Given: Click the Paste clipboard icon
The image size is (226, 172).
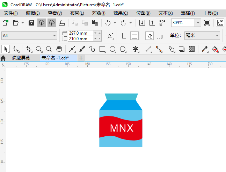Looking at the screenshot, I should pyautogui.click(x=95, y=23).
